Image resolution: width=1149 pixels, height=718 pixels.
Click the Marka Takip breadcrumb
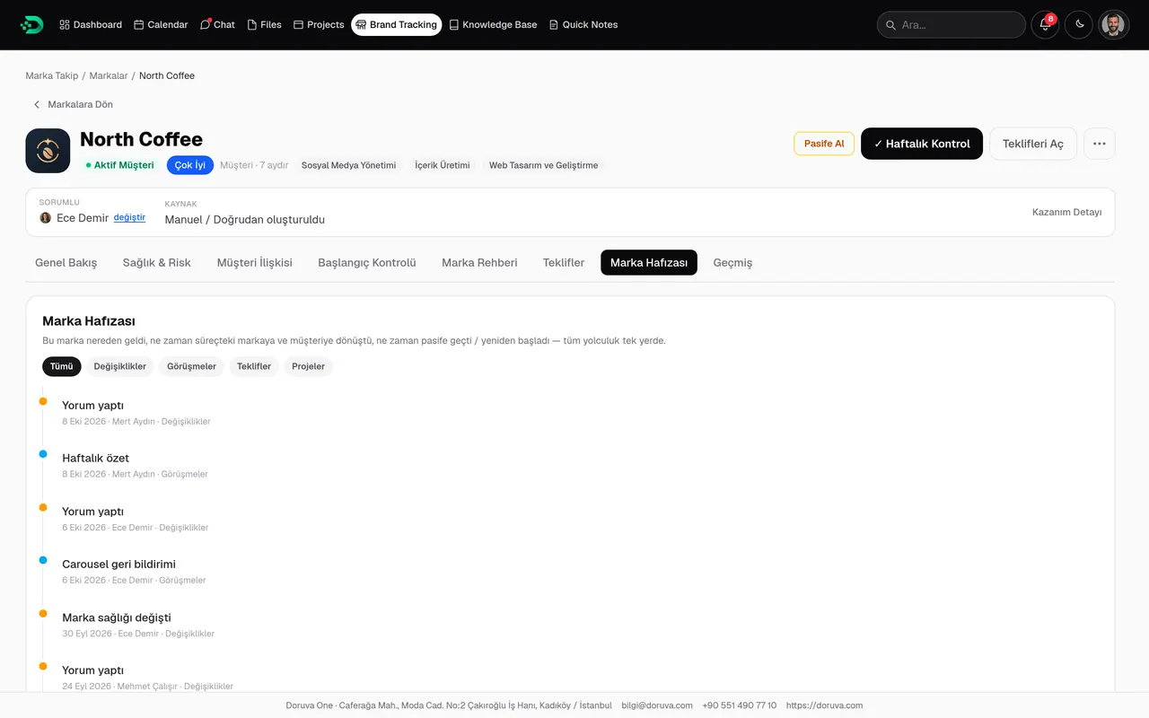pos(52,76)
